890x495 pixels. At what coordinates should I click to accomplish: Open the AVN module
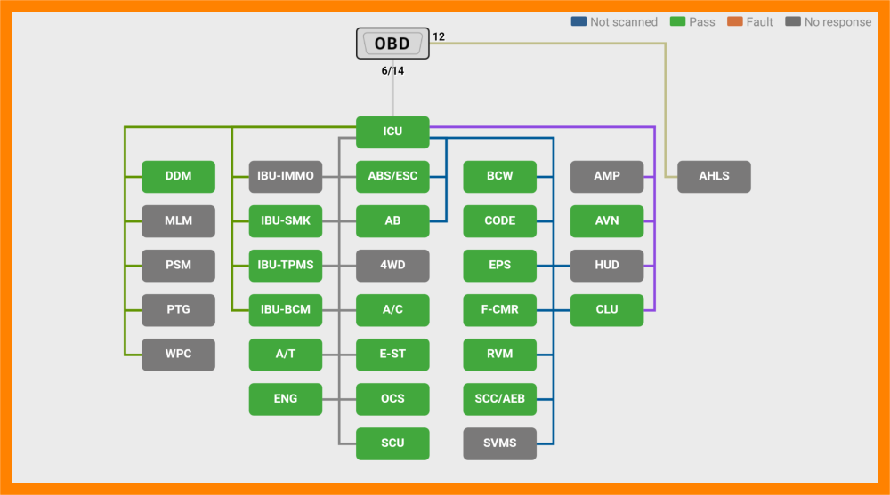(x=607, y=221)
